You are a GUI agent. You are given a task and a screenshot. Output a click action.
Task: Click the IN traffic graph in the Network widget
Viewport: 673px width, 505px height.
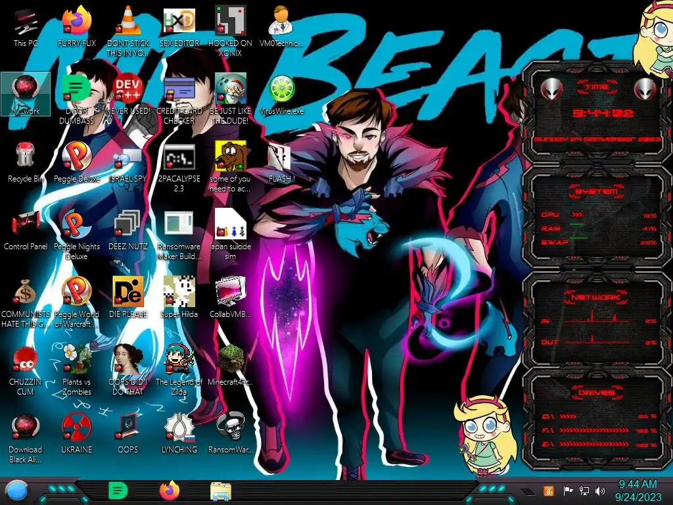(x=597, y=317)
